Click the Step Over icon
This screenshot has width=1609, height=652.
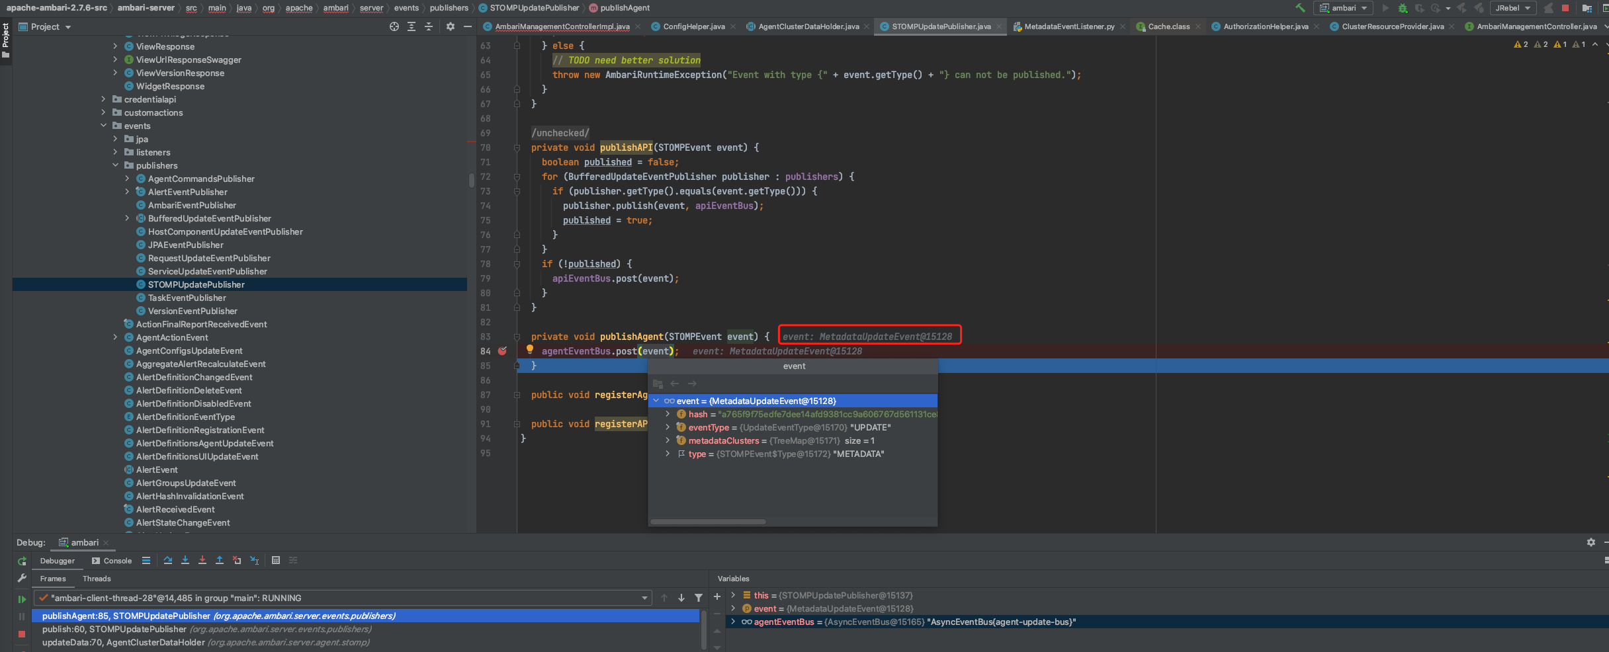[168, 560]
